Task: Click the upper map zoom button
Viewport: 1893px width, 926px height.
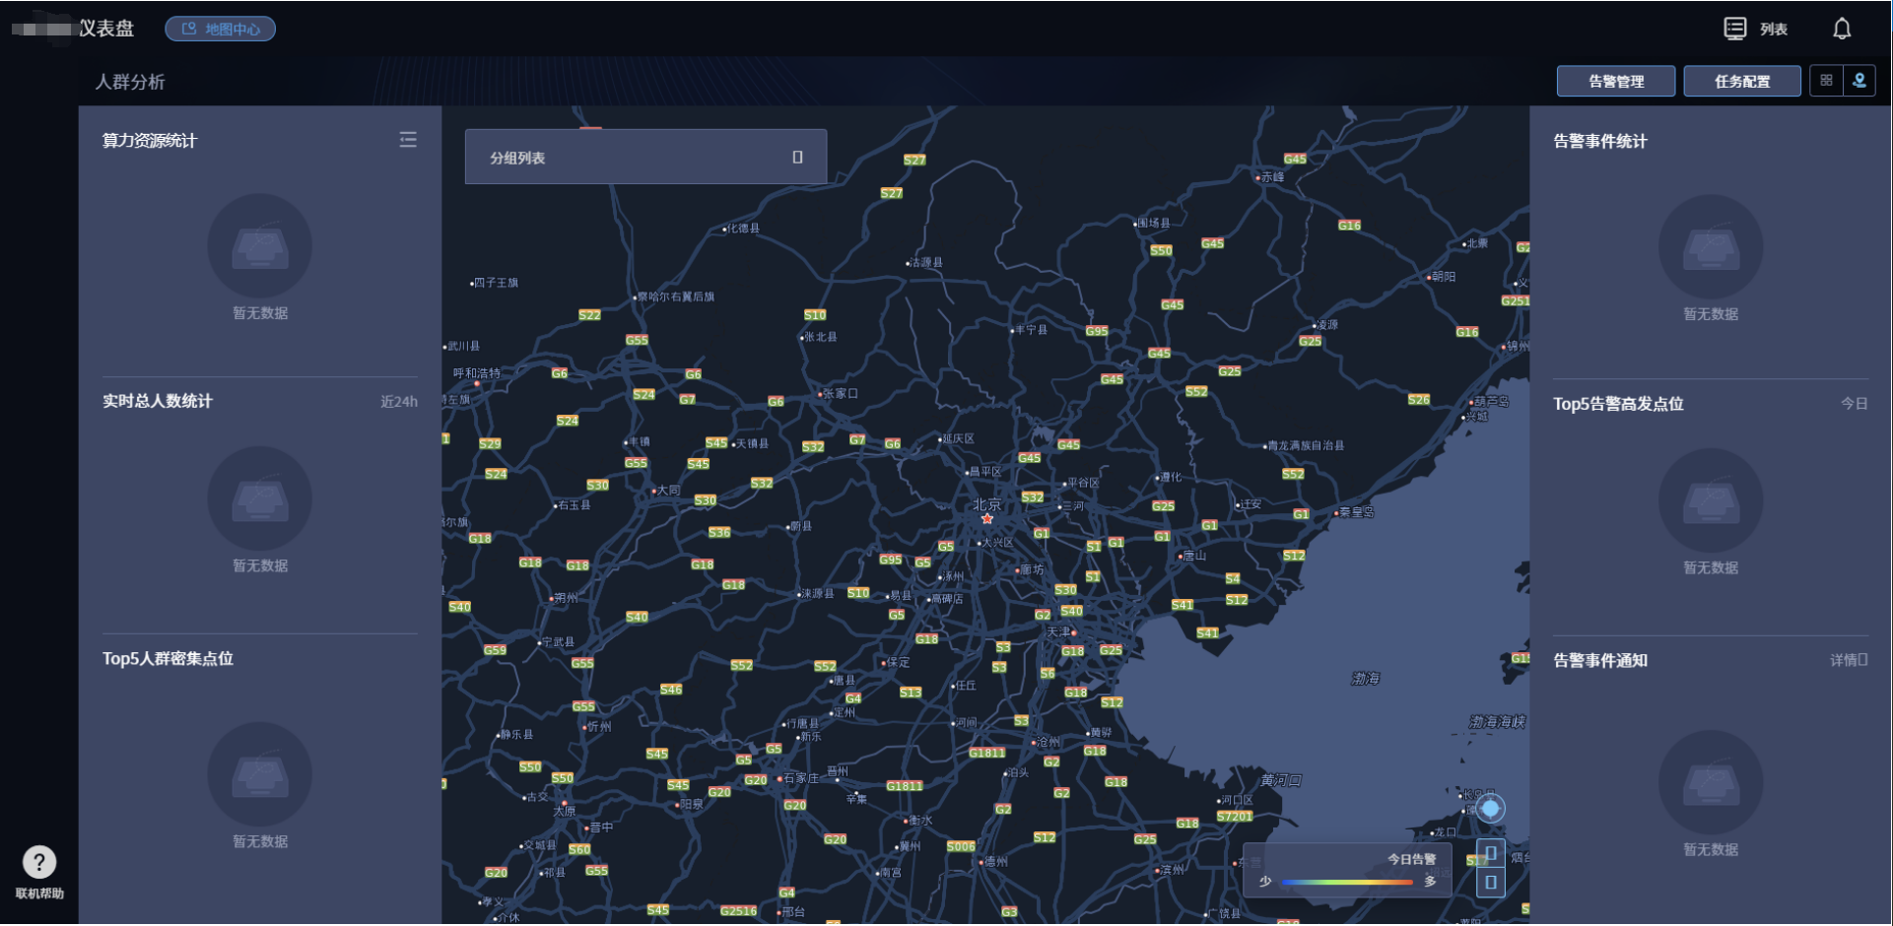Action: coord(1490,853)
